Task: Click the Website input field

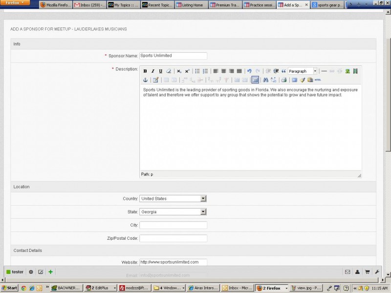Action: 173,262
